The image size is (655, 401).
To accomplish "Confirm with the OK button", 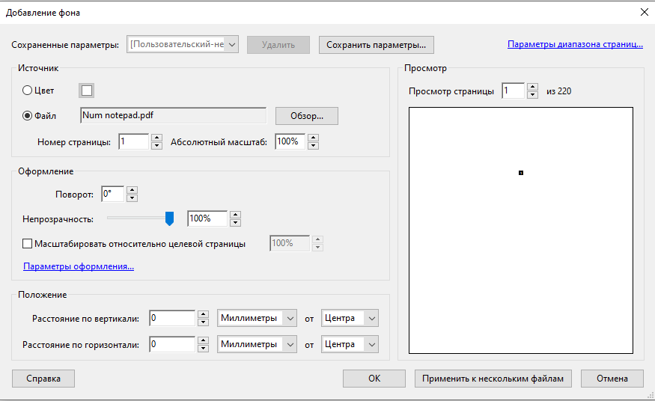I will tap(374, 379).
